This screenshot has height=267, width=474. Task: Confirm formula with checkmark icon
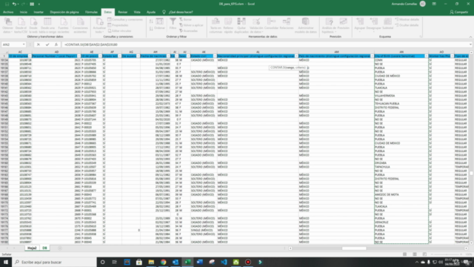coord(47,44)
